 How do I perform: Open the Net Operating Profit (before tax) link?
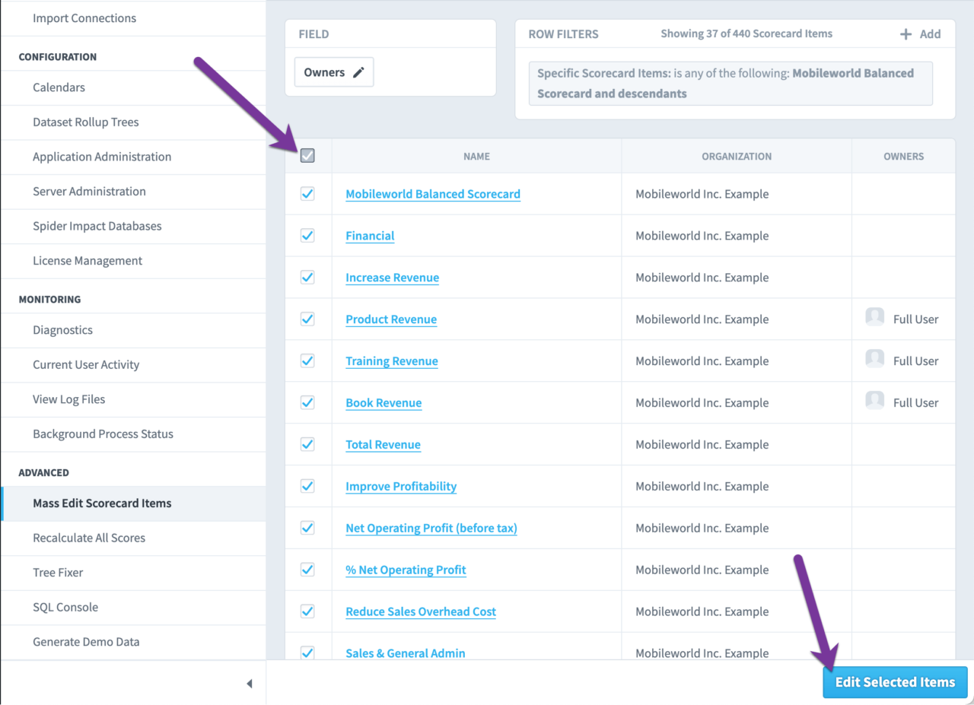[431, 528]
